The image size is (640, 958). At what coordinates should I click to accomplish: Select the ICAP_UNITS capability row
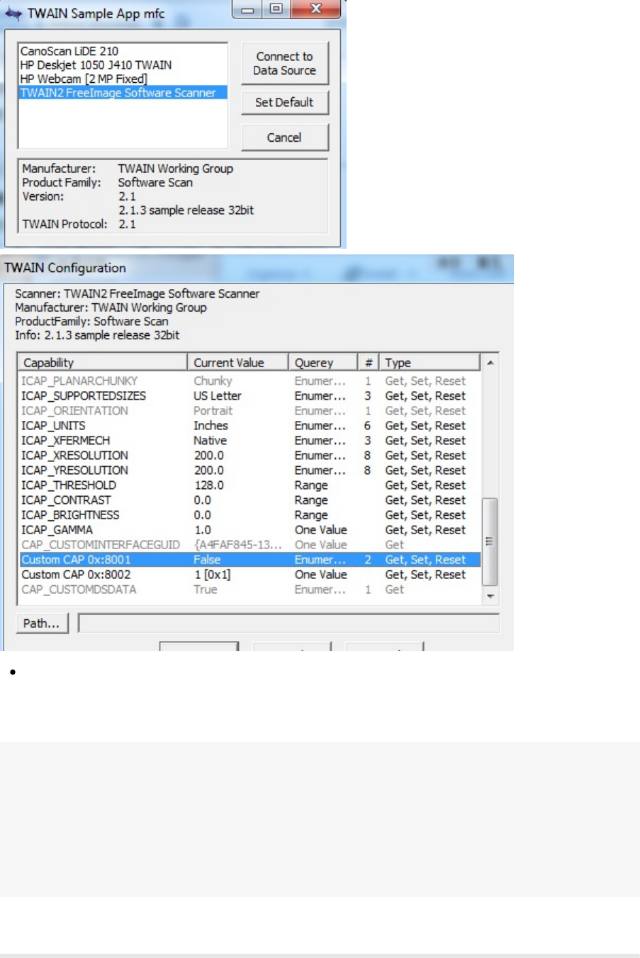[x=249, y=426]
